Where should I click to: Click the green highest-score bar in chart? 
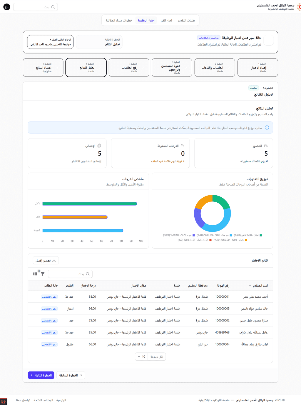coord(90,204)
